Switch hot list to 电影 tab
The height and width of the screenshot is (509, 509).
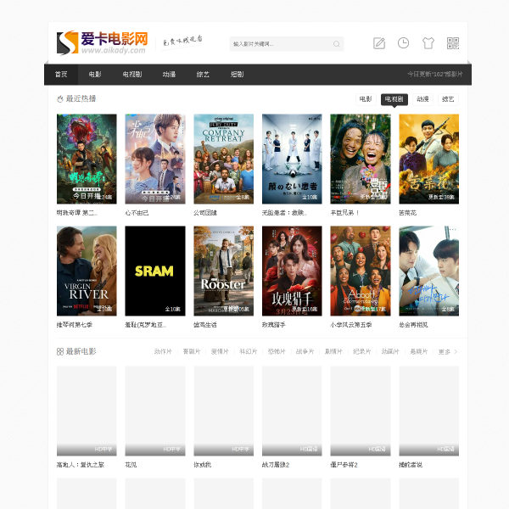(x=366, y=99)
